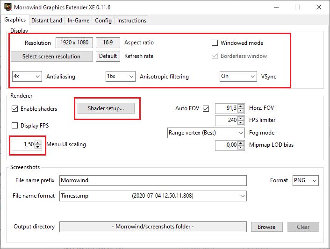This screenshot has height=249, width=330.
Task: Decrease Mipmap LOD bias with down arrow
Action: coord(241,147)
